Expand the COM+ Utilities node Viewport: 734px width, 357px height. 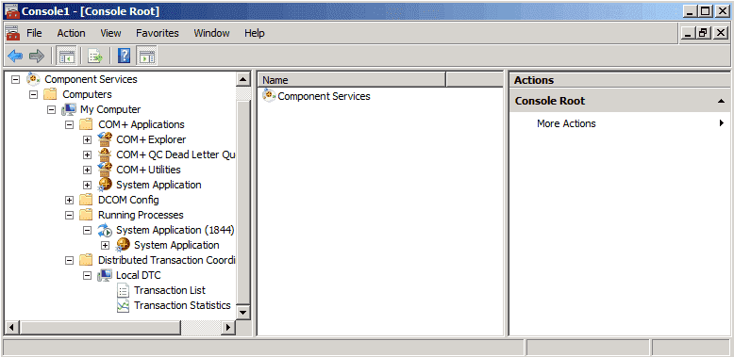point(87,170)
